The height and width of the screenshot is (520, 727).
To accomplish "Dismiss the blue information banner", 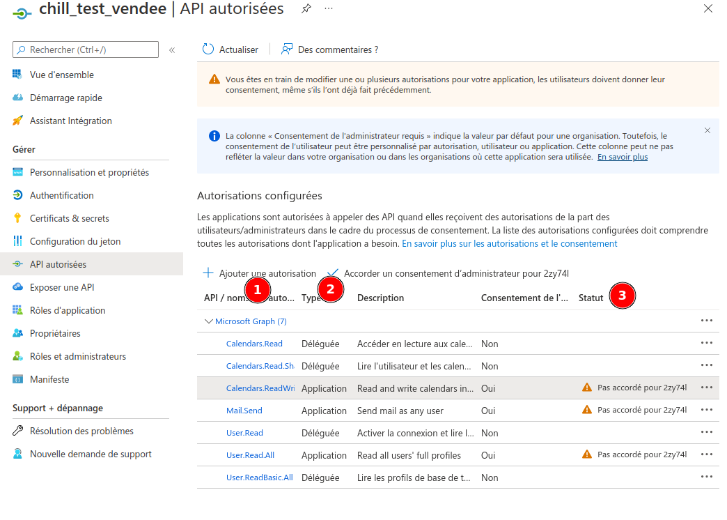I will (708, 130).
